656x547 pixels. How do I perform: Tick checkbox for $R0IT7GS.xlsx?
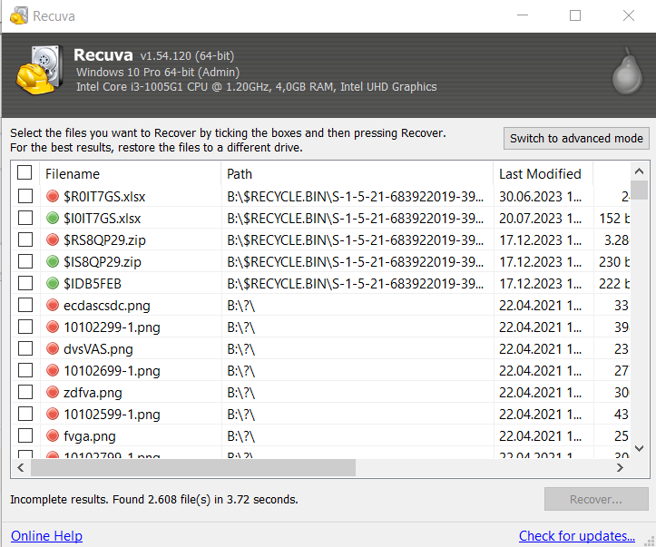click(25, 196)
